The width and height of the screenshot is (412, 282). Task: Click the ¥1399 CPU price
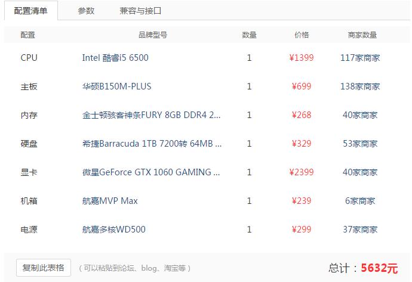point(302,58)
